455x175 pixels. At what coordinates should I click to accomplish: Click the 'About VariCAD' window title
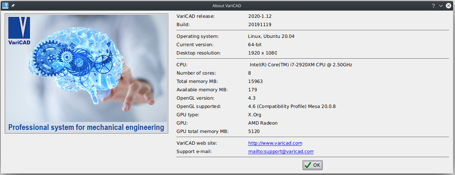coord(227,6)
